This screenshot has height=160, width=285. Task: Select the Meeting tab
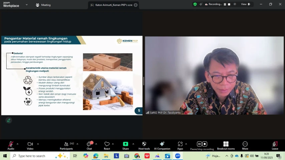coord(43,5)
